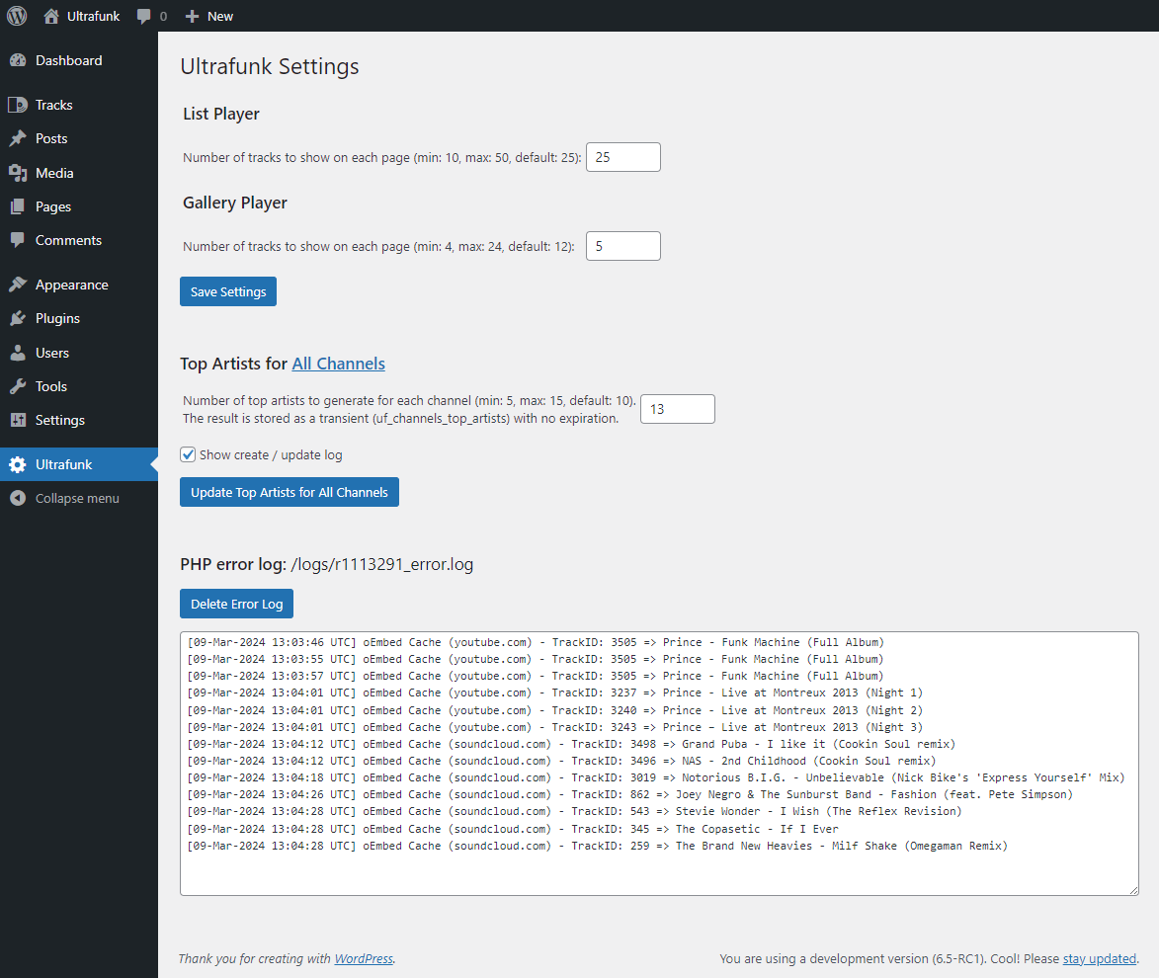
Task: Click the log line with Joey Negro
Action: [x=629, y=794]
